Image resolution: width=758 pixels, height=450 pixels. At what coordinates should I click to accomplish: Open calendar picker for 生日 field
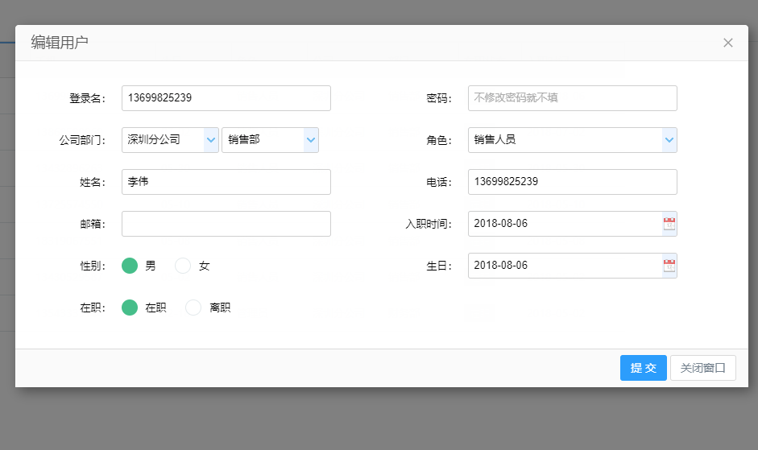[x=669, y=266]
